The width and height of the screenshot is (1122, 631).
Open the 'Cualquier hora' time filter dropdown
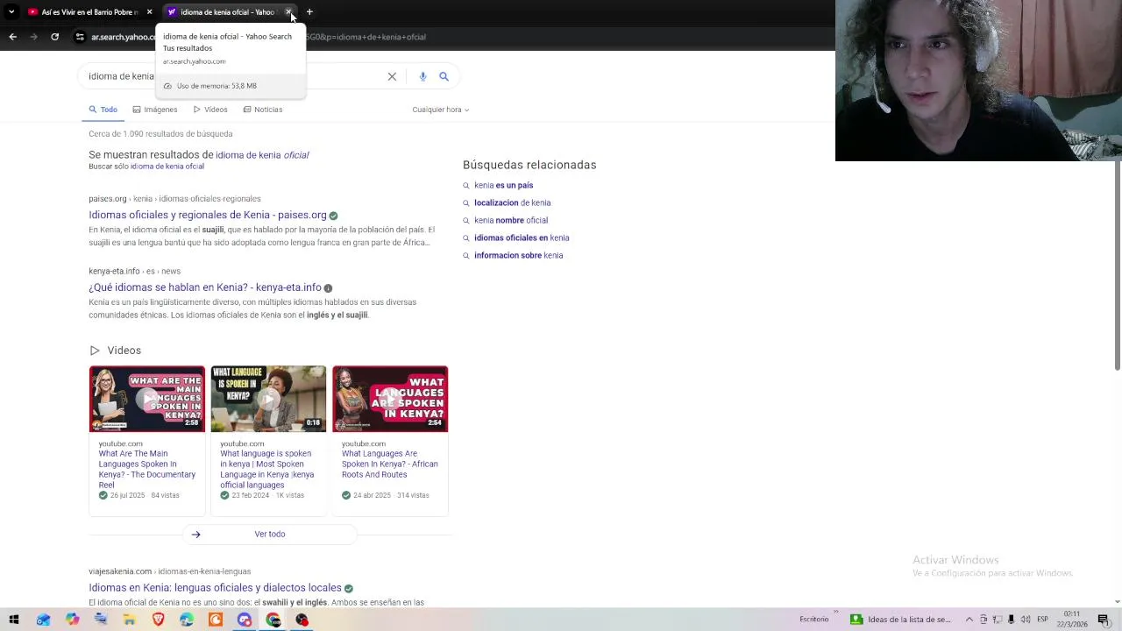click(440, 110)
